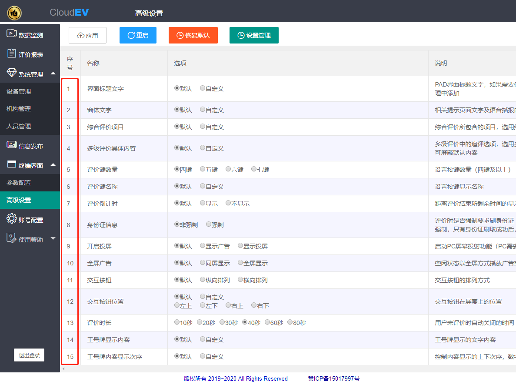516x385 pixels.
Task: Click the 退出登录 button
Action: point(29,355)
